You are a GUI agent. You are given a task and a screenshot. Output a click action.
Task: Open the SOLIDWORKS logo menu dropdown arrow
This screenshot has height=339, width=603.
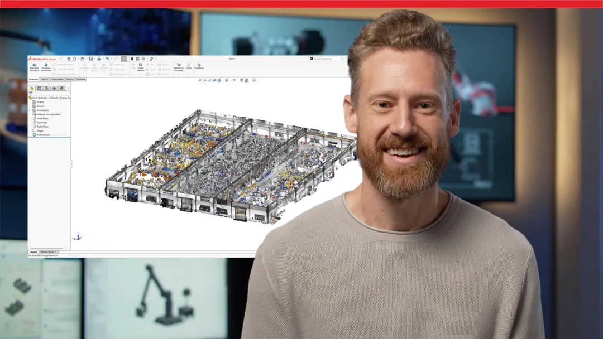60,59
